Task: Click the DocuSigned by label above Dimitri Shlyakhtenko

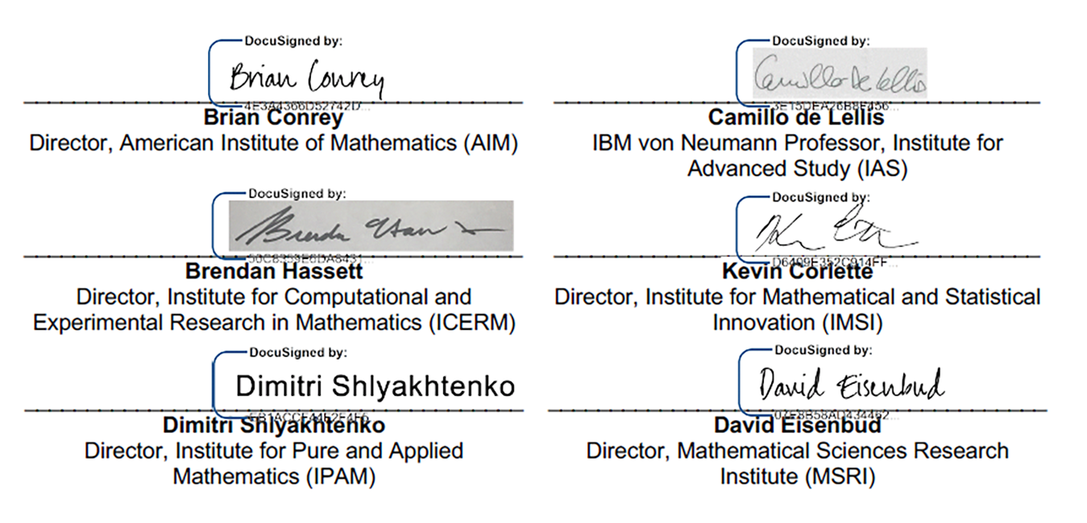Action: coord(298,352)
